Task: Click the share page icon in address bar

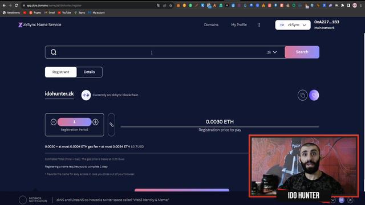Action: pos(165,5)
